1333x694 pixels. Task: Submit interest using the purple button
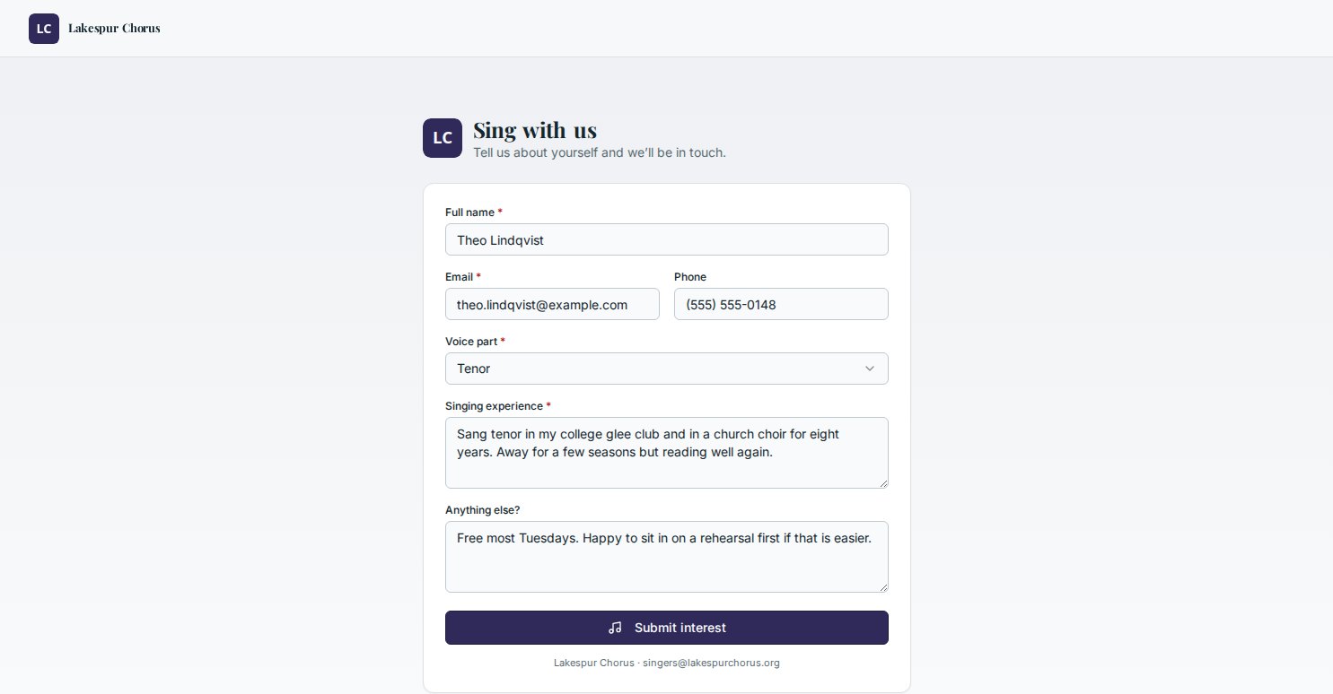667,628
